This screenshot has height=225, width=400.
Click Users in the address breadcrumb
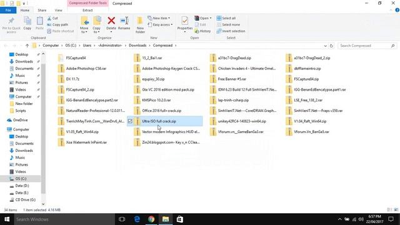click(87, 46)
